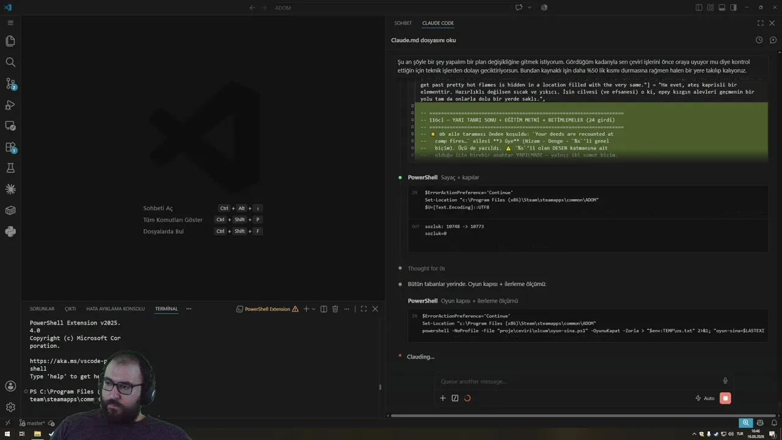
Task: Maximize the Claude Code side panel
Action: 761,23
